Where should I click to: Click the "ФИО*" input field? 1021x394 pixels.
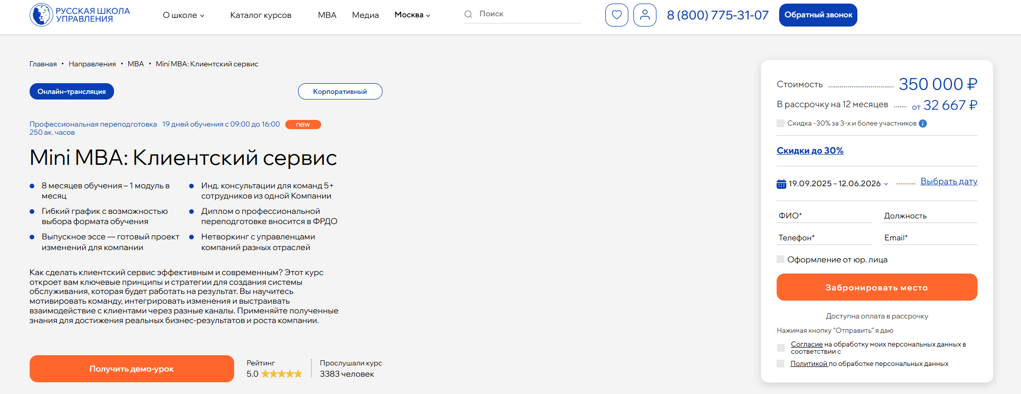coord(824,216)
